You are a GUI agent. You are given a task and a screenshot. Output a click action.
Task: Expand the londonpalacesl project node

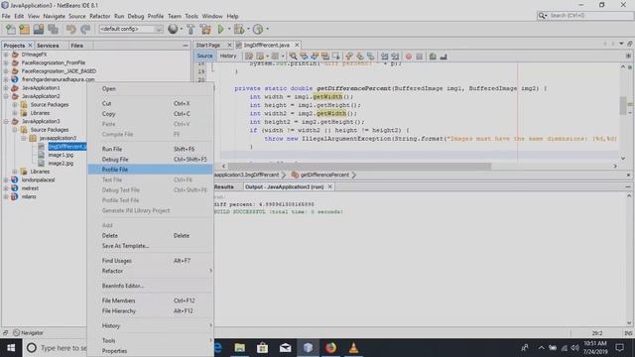[x=6, y=179]
